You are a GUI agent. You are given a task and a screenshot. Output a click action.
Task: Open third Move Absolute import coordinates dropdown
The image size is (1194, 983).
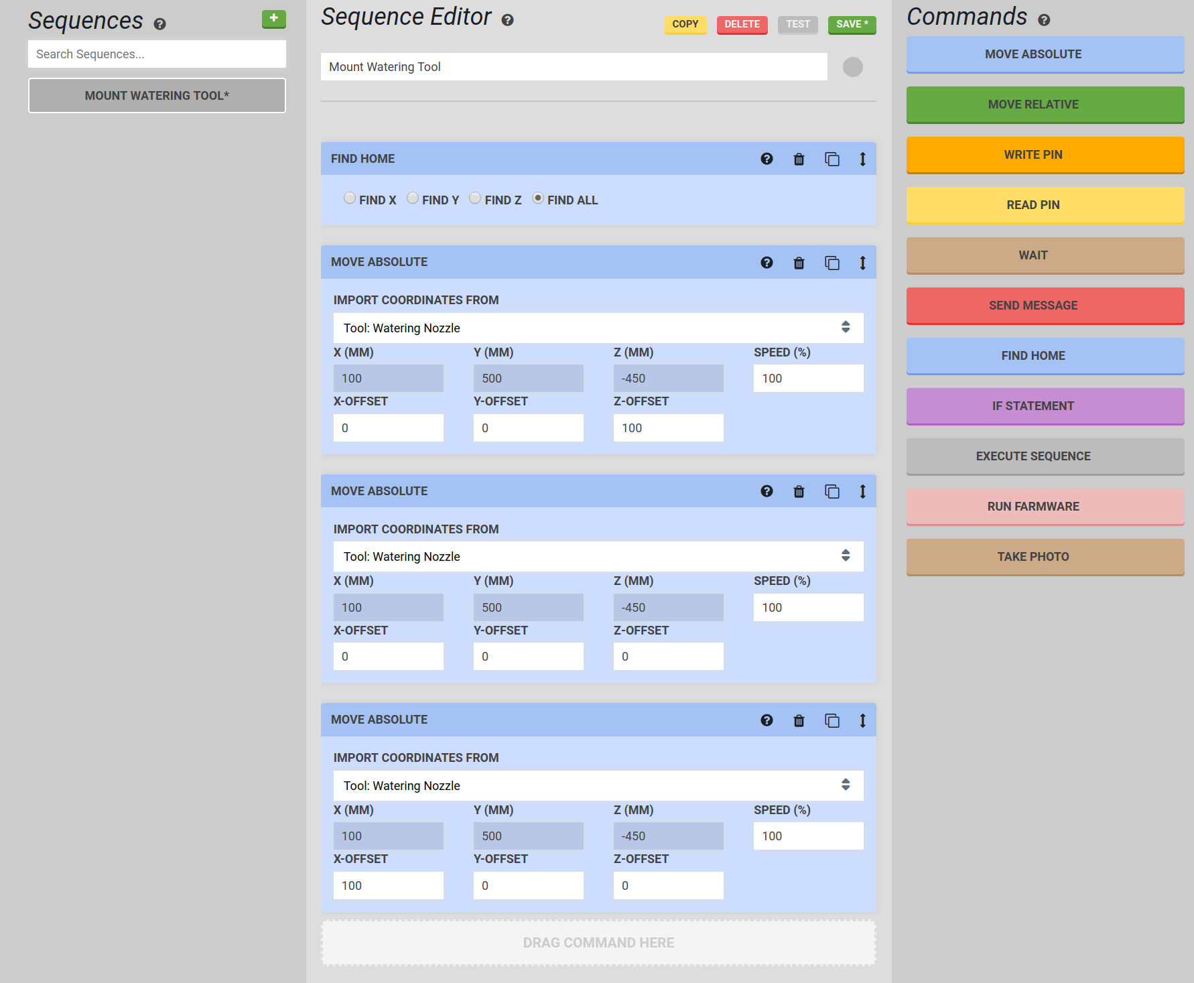point(598,785)
